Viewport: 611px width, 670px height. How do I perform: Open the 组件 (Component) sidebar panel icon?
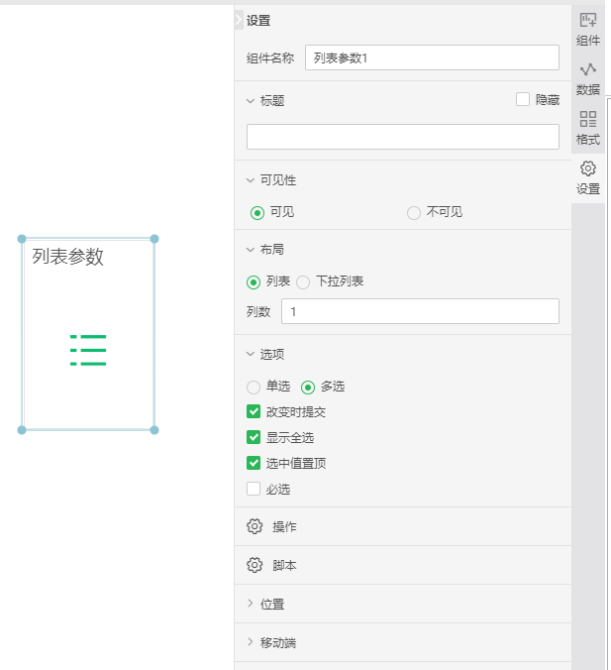coord(588,29)
